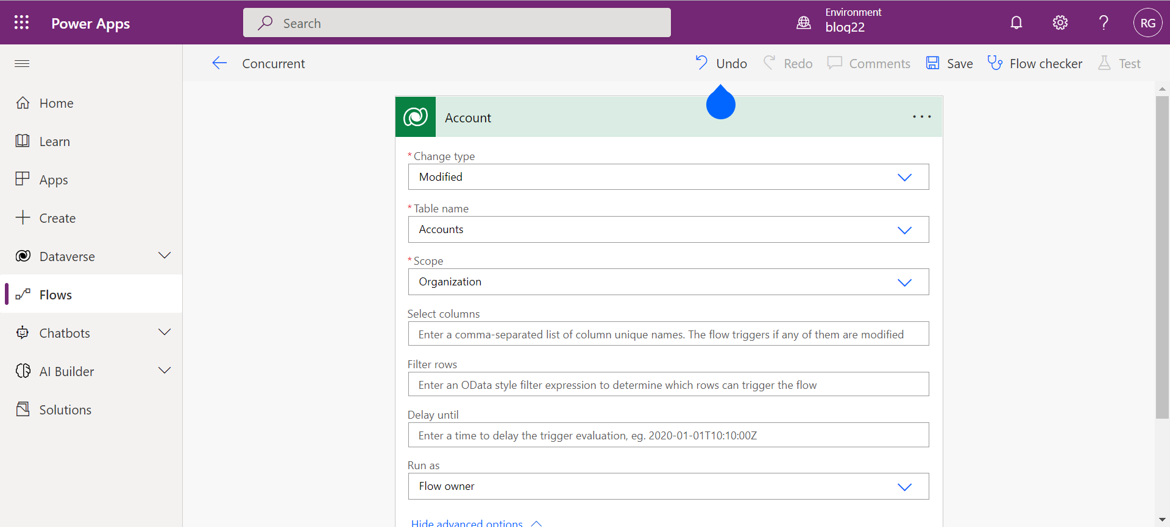
Task: Click the Account trigger title
Action: [468, 117]
